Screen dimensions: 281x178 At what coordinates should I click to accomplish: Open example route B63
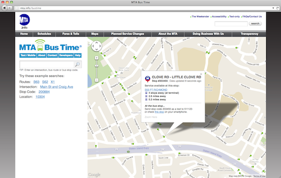coord(36,82)
